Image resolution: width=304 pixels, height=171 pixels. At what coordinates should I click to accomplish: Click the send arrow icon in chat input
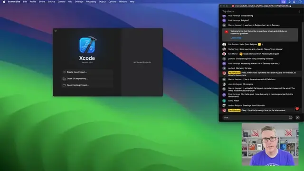298,117
